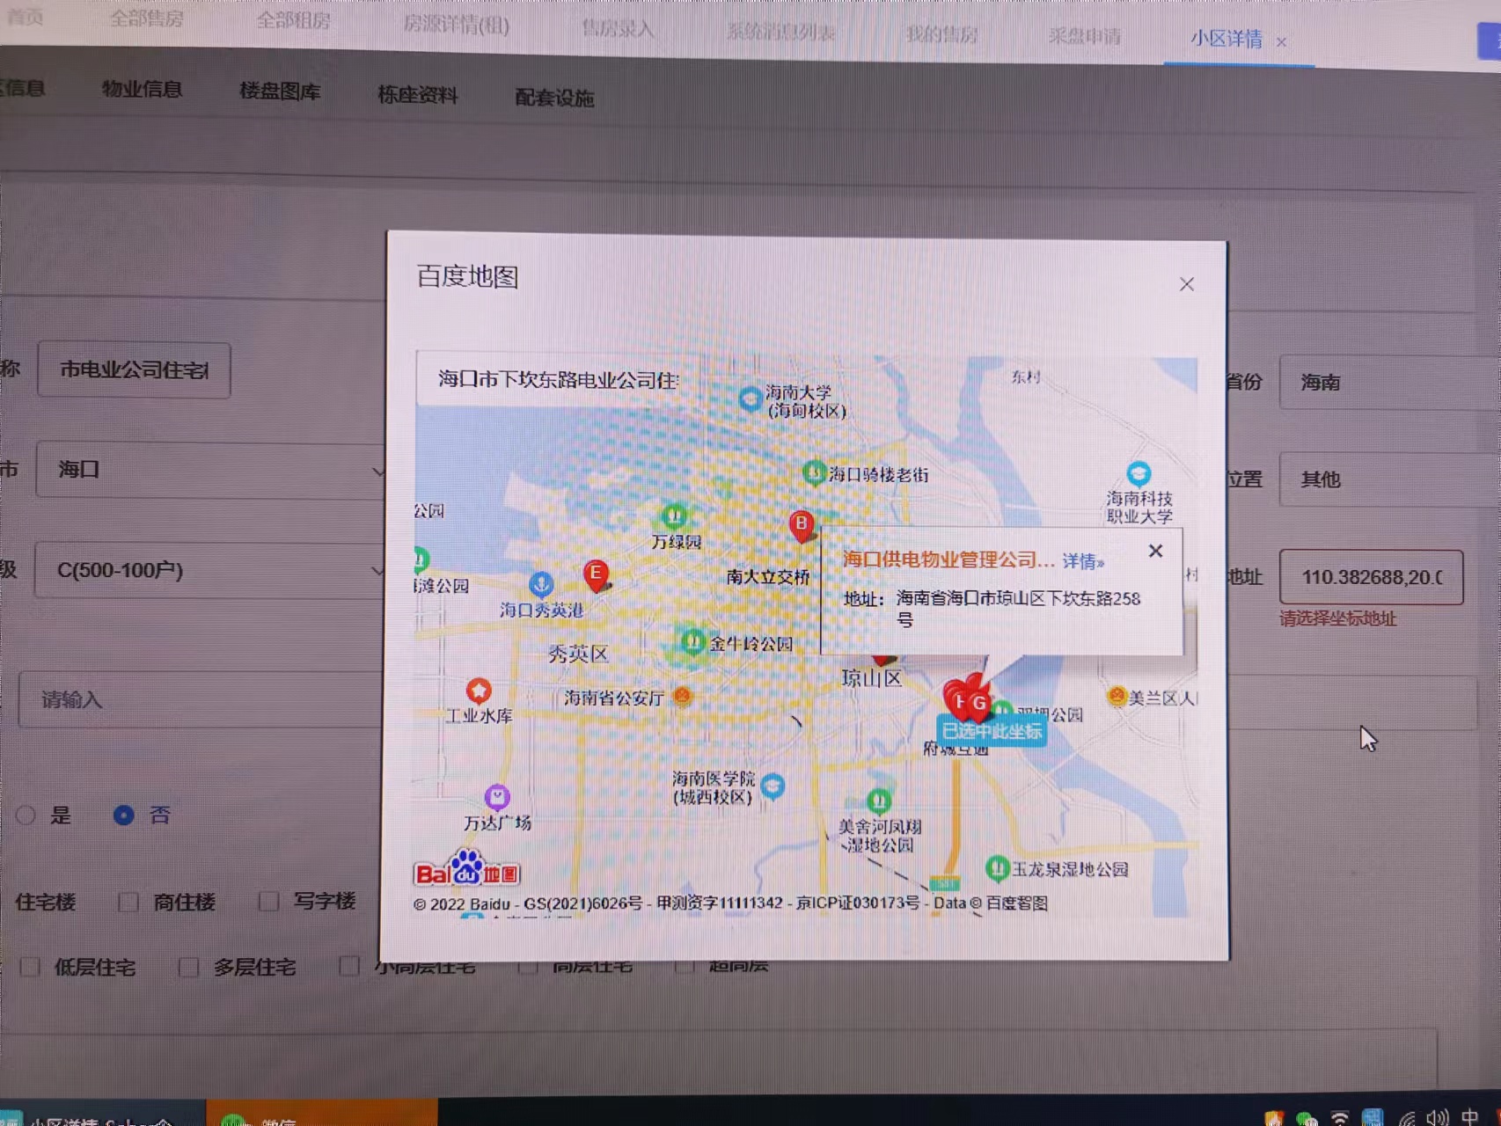Open 微信 from the taskbar
Viewport: 1501px width, 1126px height.
pyautogui.click(x=321, y=1113)
